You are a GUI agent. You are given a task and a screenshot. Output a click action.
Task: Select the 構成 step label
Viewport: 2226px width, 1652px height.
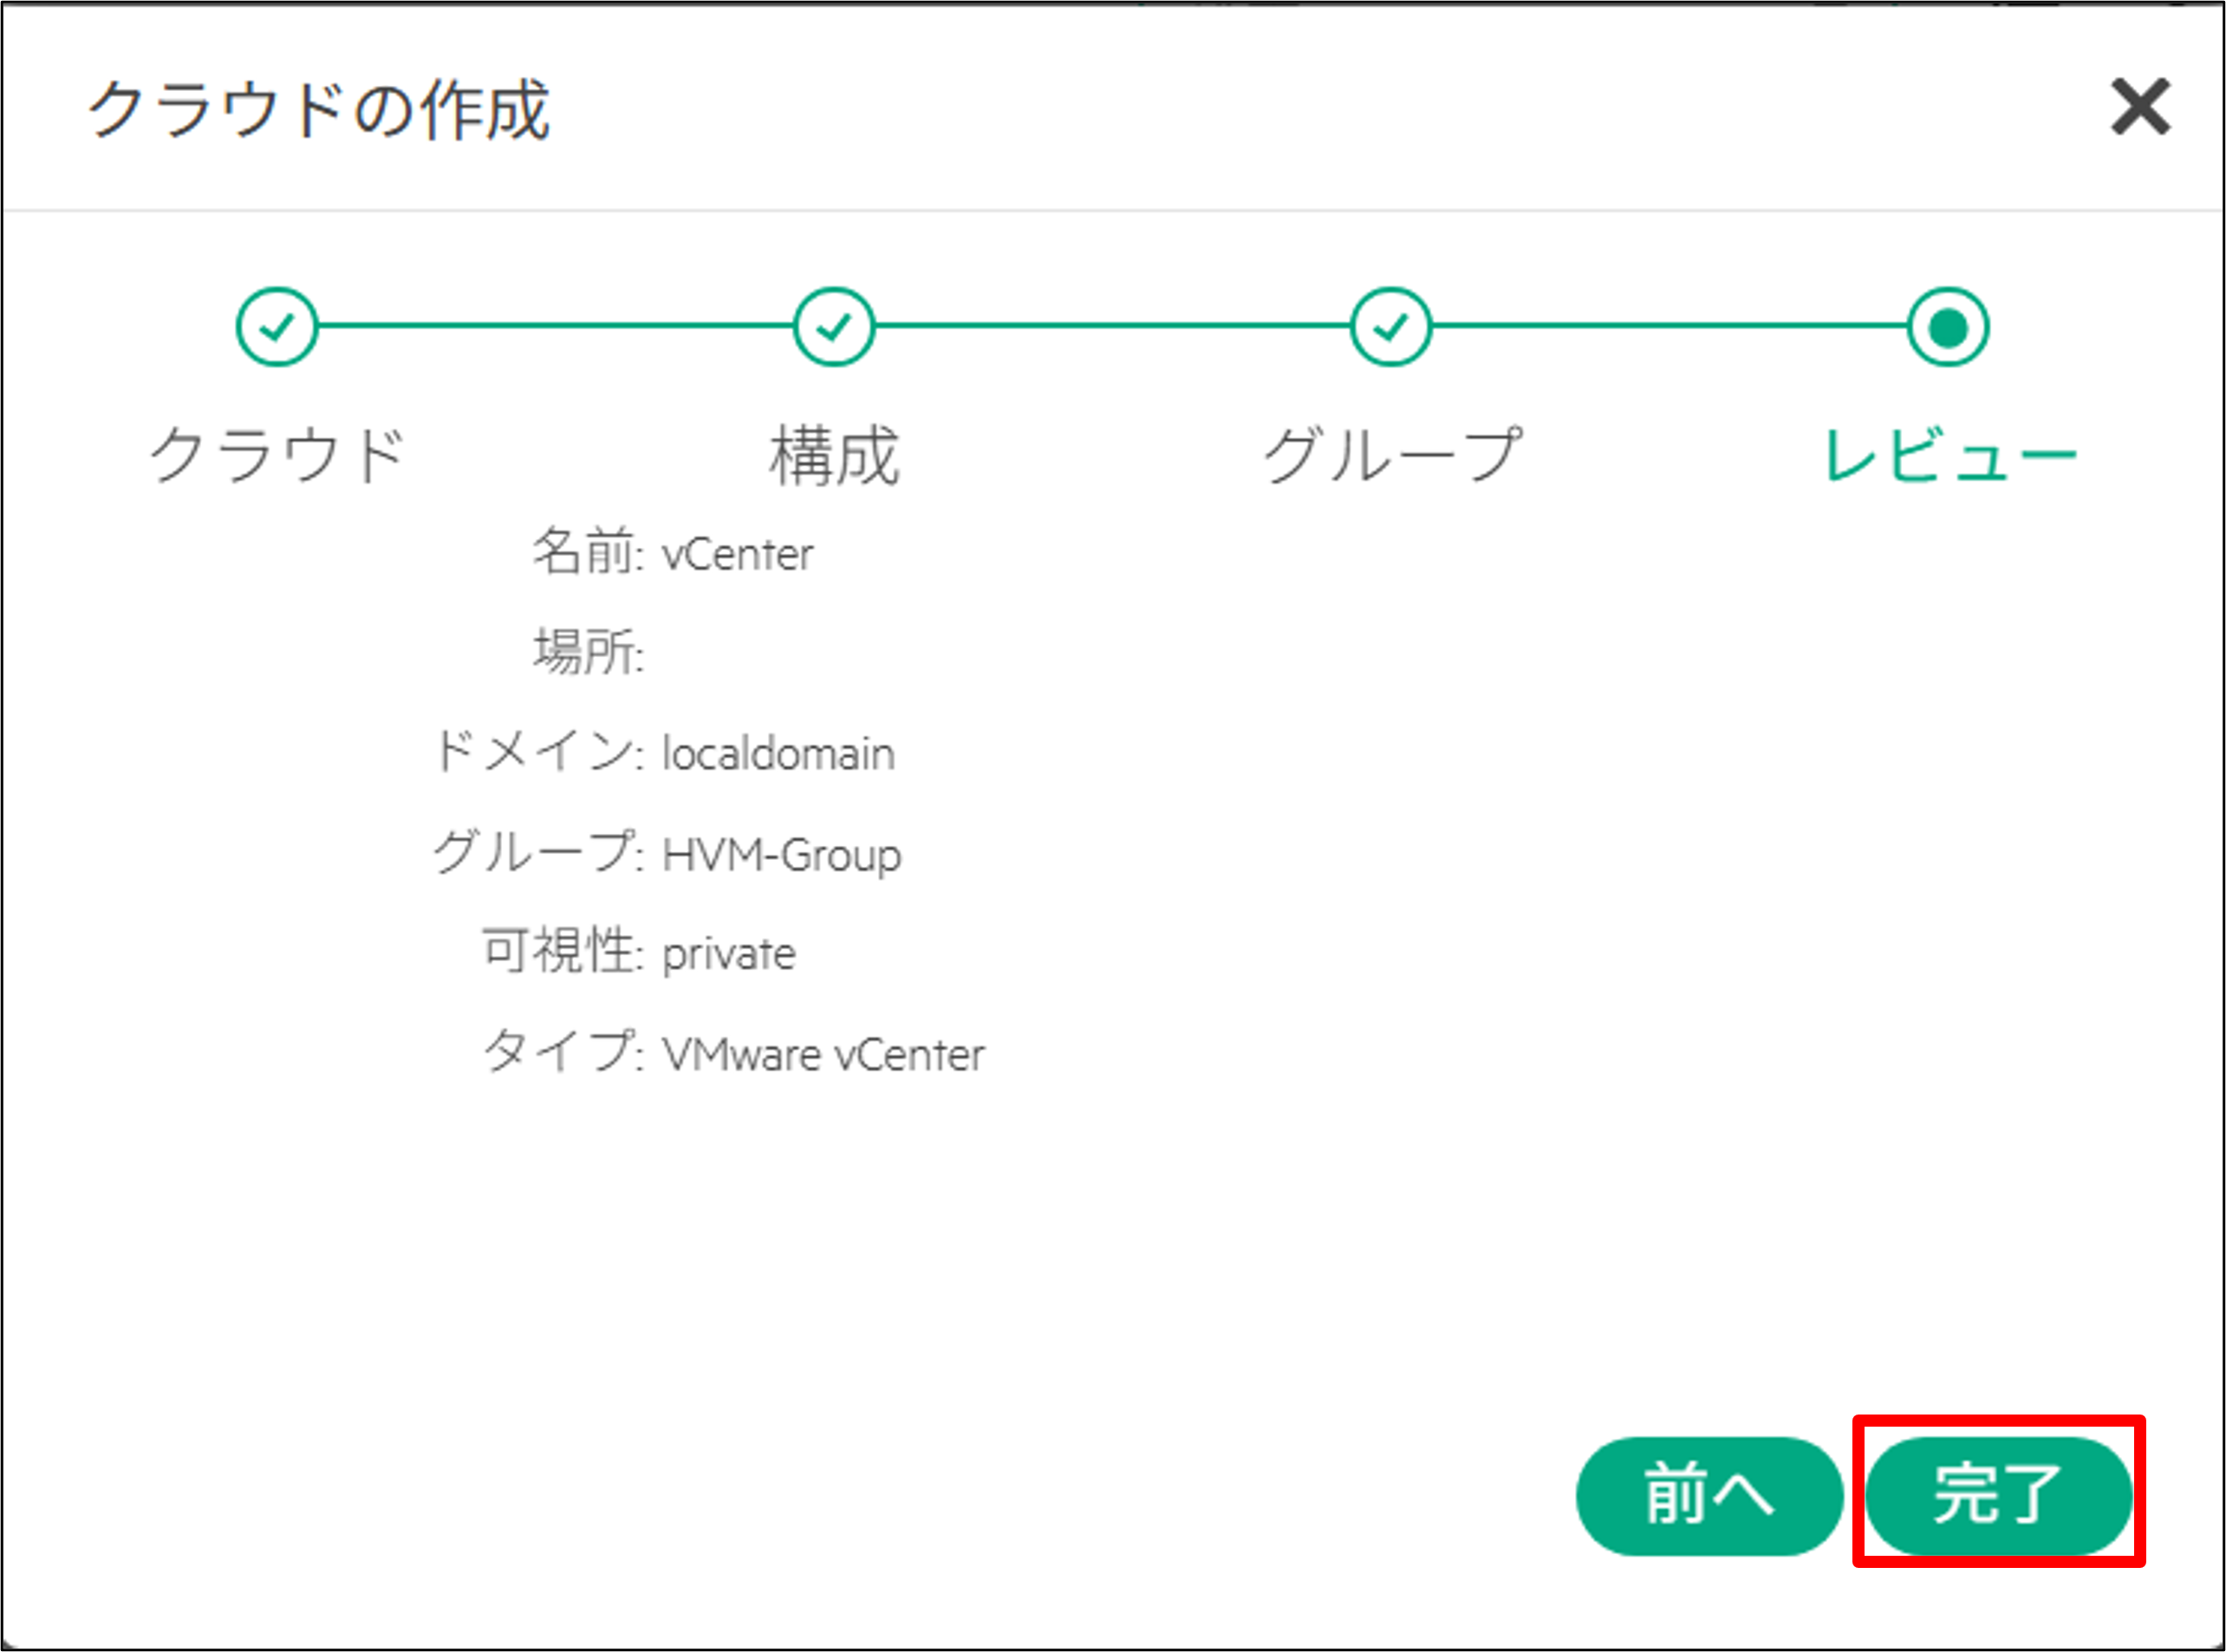click(834, 455)
